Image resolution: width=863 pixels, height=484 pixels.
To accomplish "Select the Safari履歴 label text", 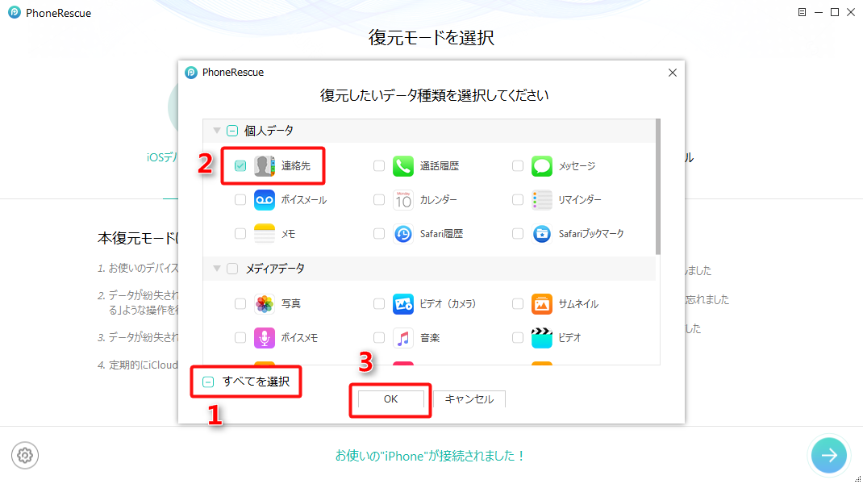I will (x=441, y=234).
